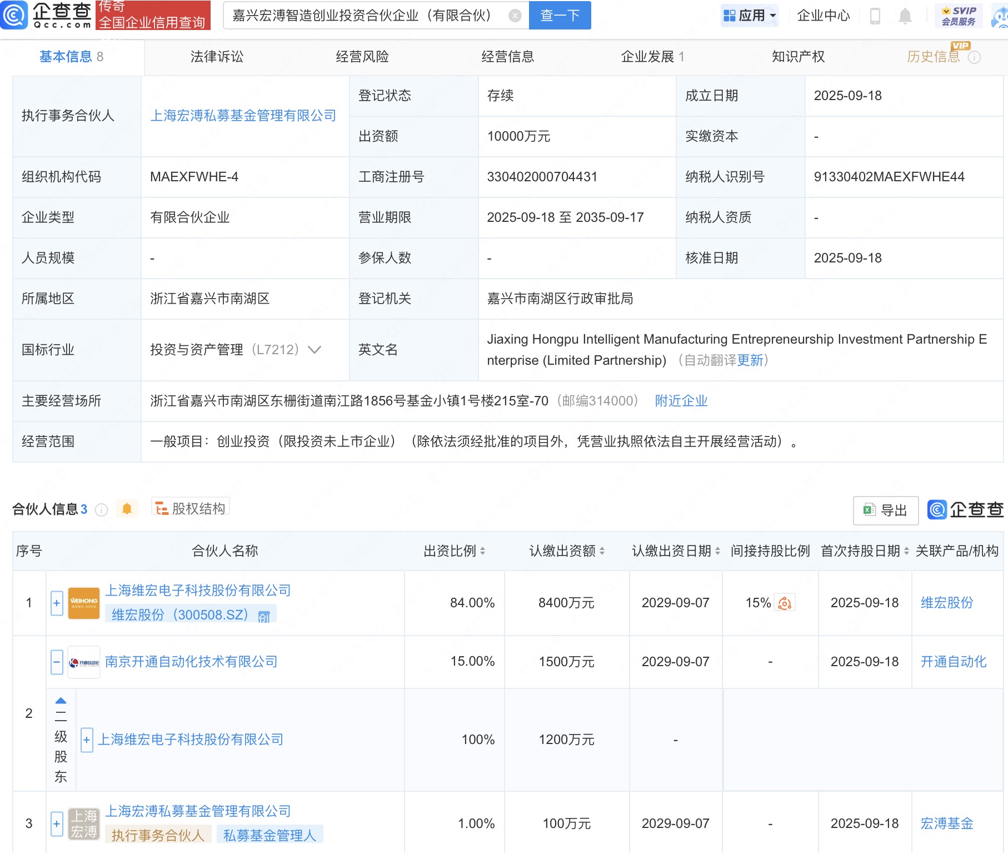Open 历史信息 VIP tab
1008x853 pixels.
pyautogui.click(x=934, y=57)
